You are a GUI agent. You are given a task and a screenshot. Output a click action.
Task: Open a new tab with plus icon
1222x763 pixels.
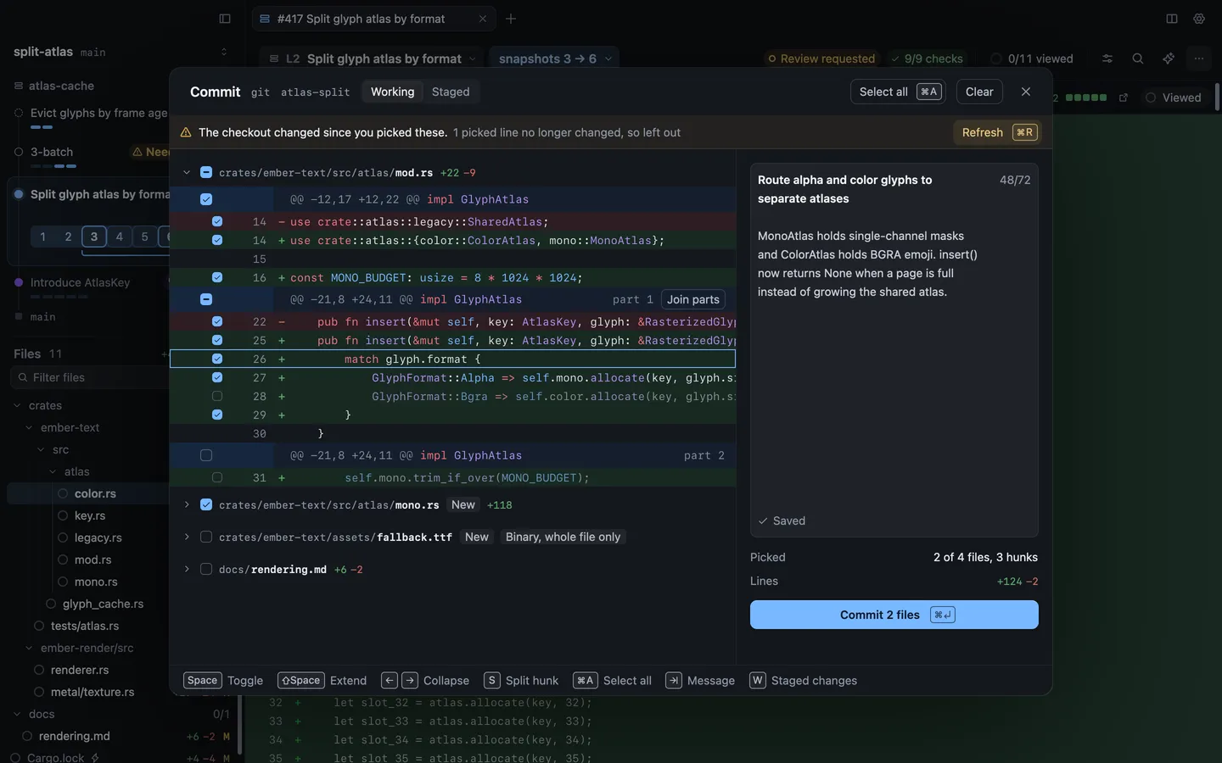(511, 19)
